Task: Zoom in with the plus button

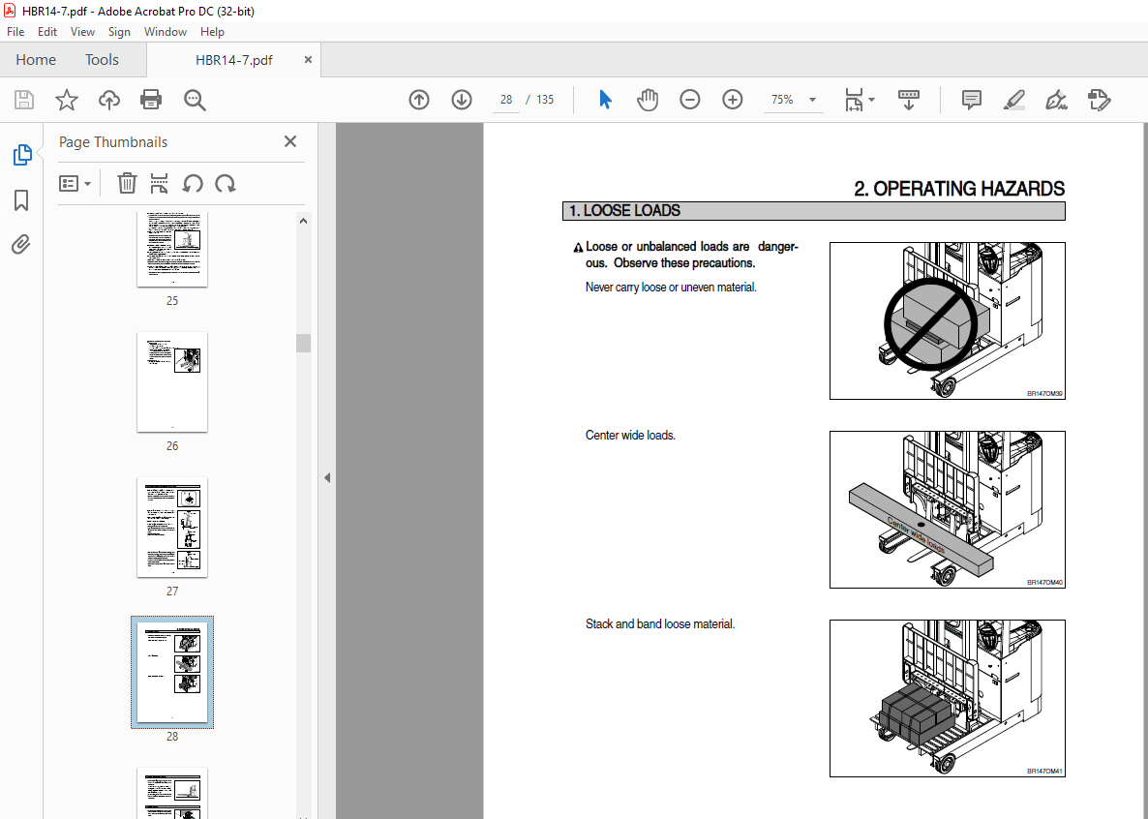Action: tap(732, 100)
